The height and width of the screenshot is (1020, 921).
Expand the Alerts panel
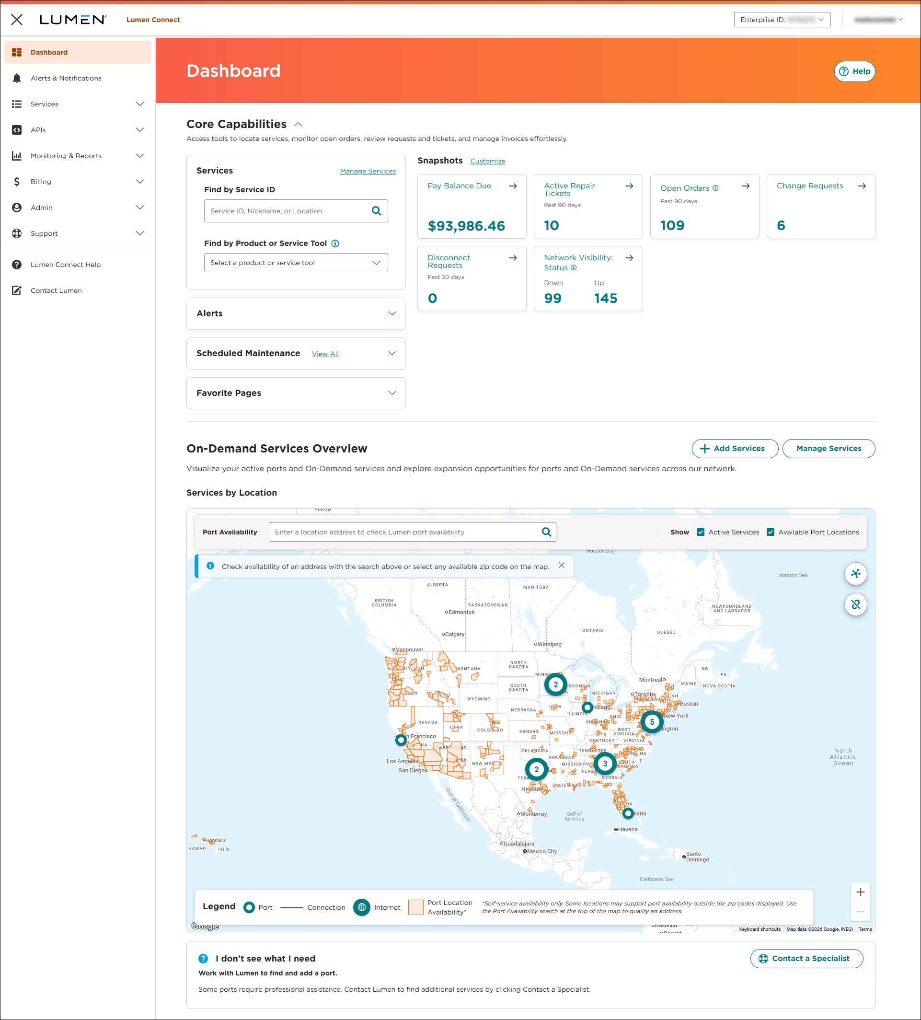392,313
